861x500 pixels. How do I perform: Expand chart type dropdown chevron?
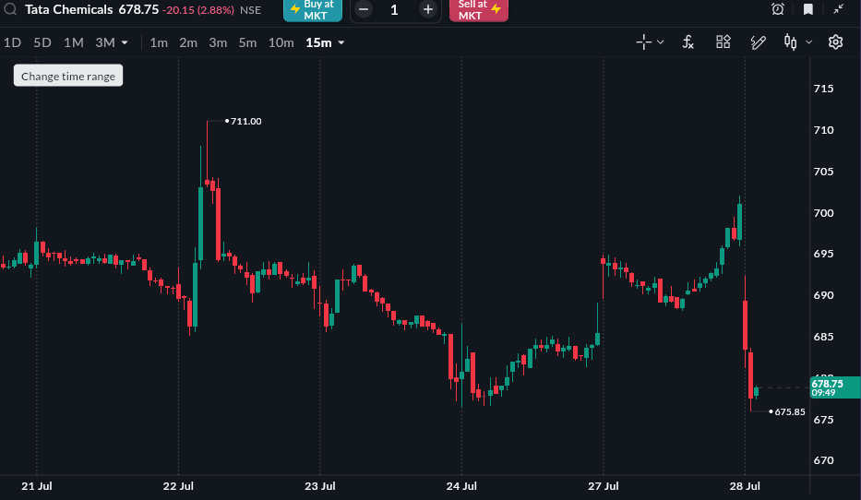[x=808, y=42]
